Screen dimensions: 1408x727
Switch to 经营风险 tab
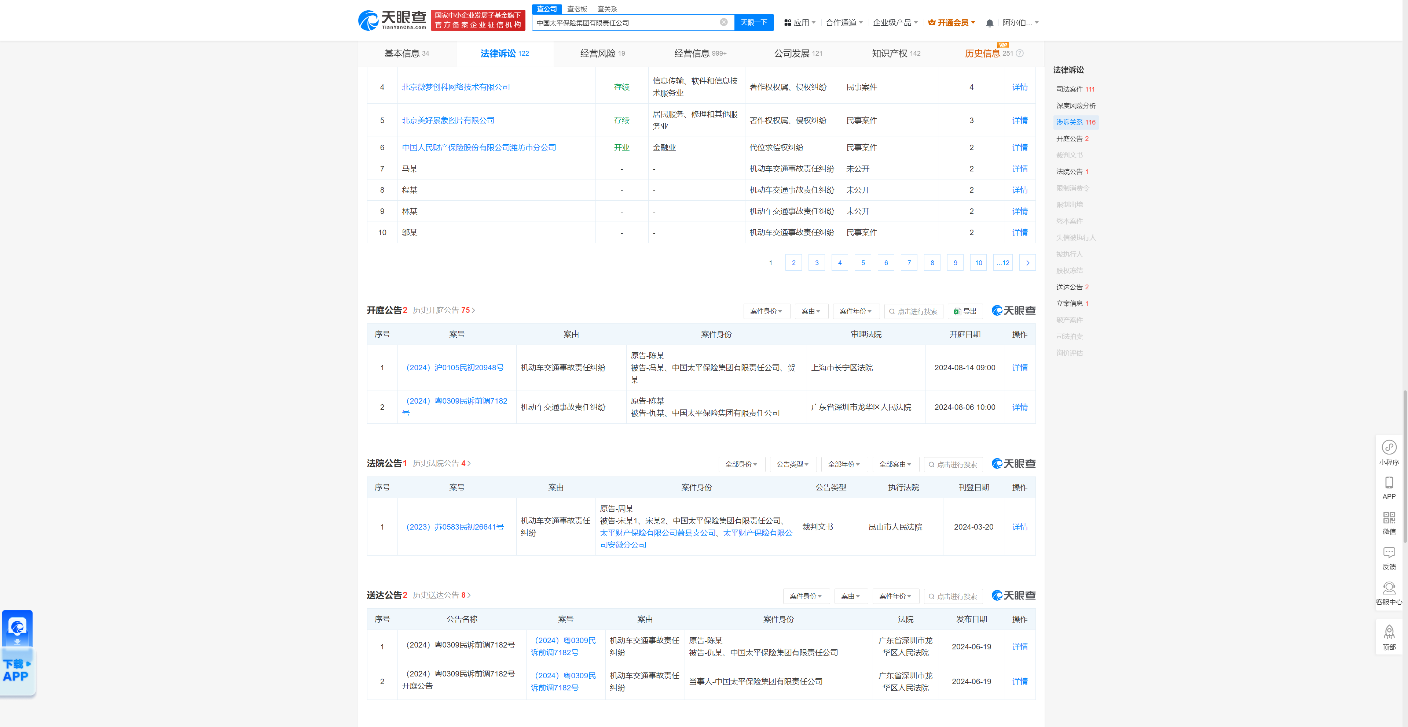click(602, 53)
